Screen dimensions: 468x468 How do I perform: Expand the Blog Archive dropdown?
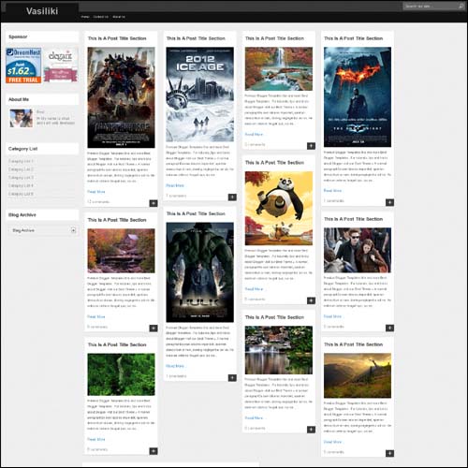(x=73, y=230)
